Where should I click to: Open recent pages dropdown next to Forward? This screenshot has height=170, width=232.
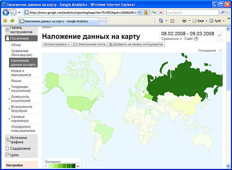[x=19, y=13]
